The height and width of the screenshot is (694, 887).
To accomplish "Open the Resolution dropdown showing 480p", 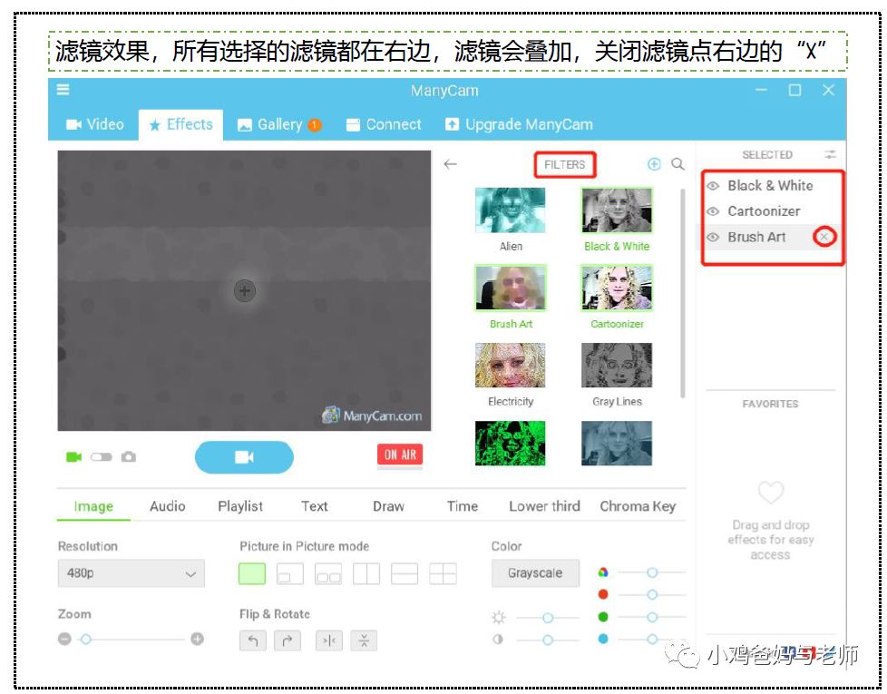I will coord(130,574).
